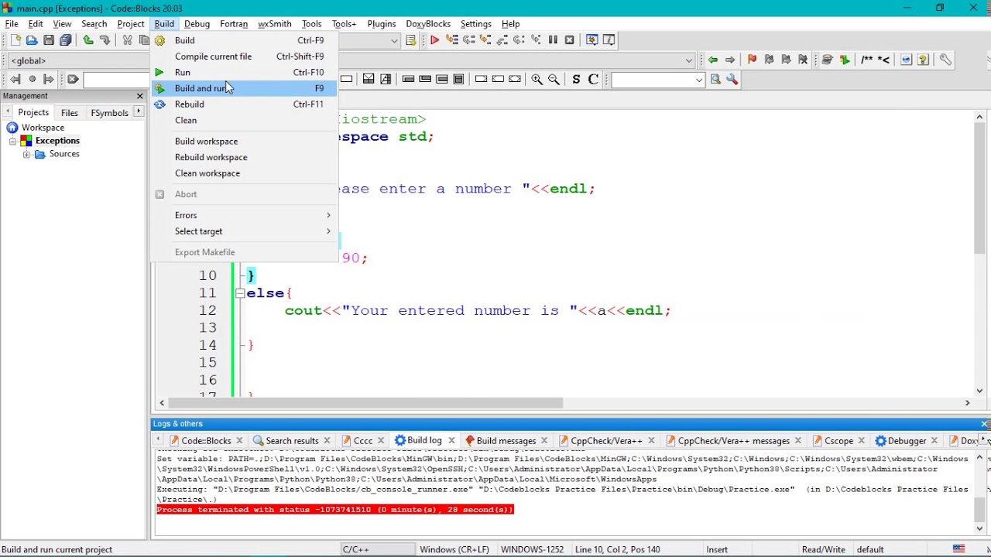Clear all bookmarks flag icon
This screenshot has width=991, height=557.
803,60
